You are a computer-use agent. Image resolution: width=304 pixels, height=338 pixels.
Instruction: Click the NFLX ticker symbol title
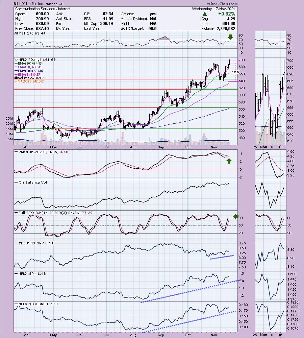tap(19, 4)
